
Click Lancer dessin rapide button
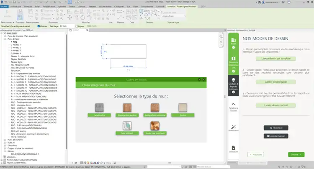point(276,82)
